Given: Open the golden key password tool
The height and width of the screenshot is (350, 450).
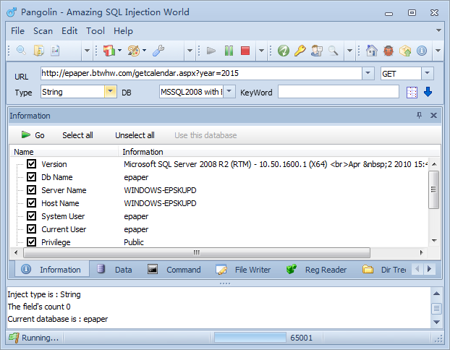Looking at the screenshot, I should point(300,51).
